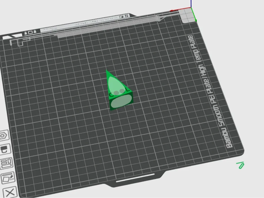Click the blue Z-axis line at origin
Image resolution: width=264 pixels, height=198 pixels.
(191, 3)
